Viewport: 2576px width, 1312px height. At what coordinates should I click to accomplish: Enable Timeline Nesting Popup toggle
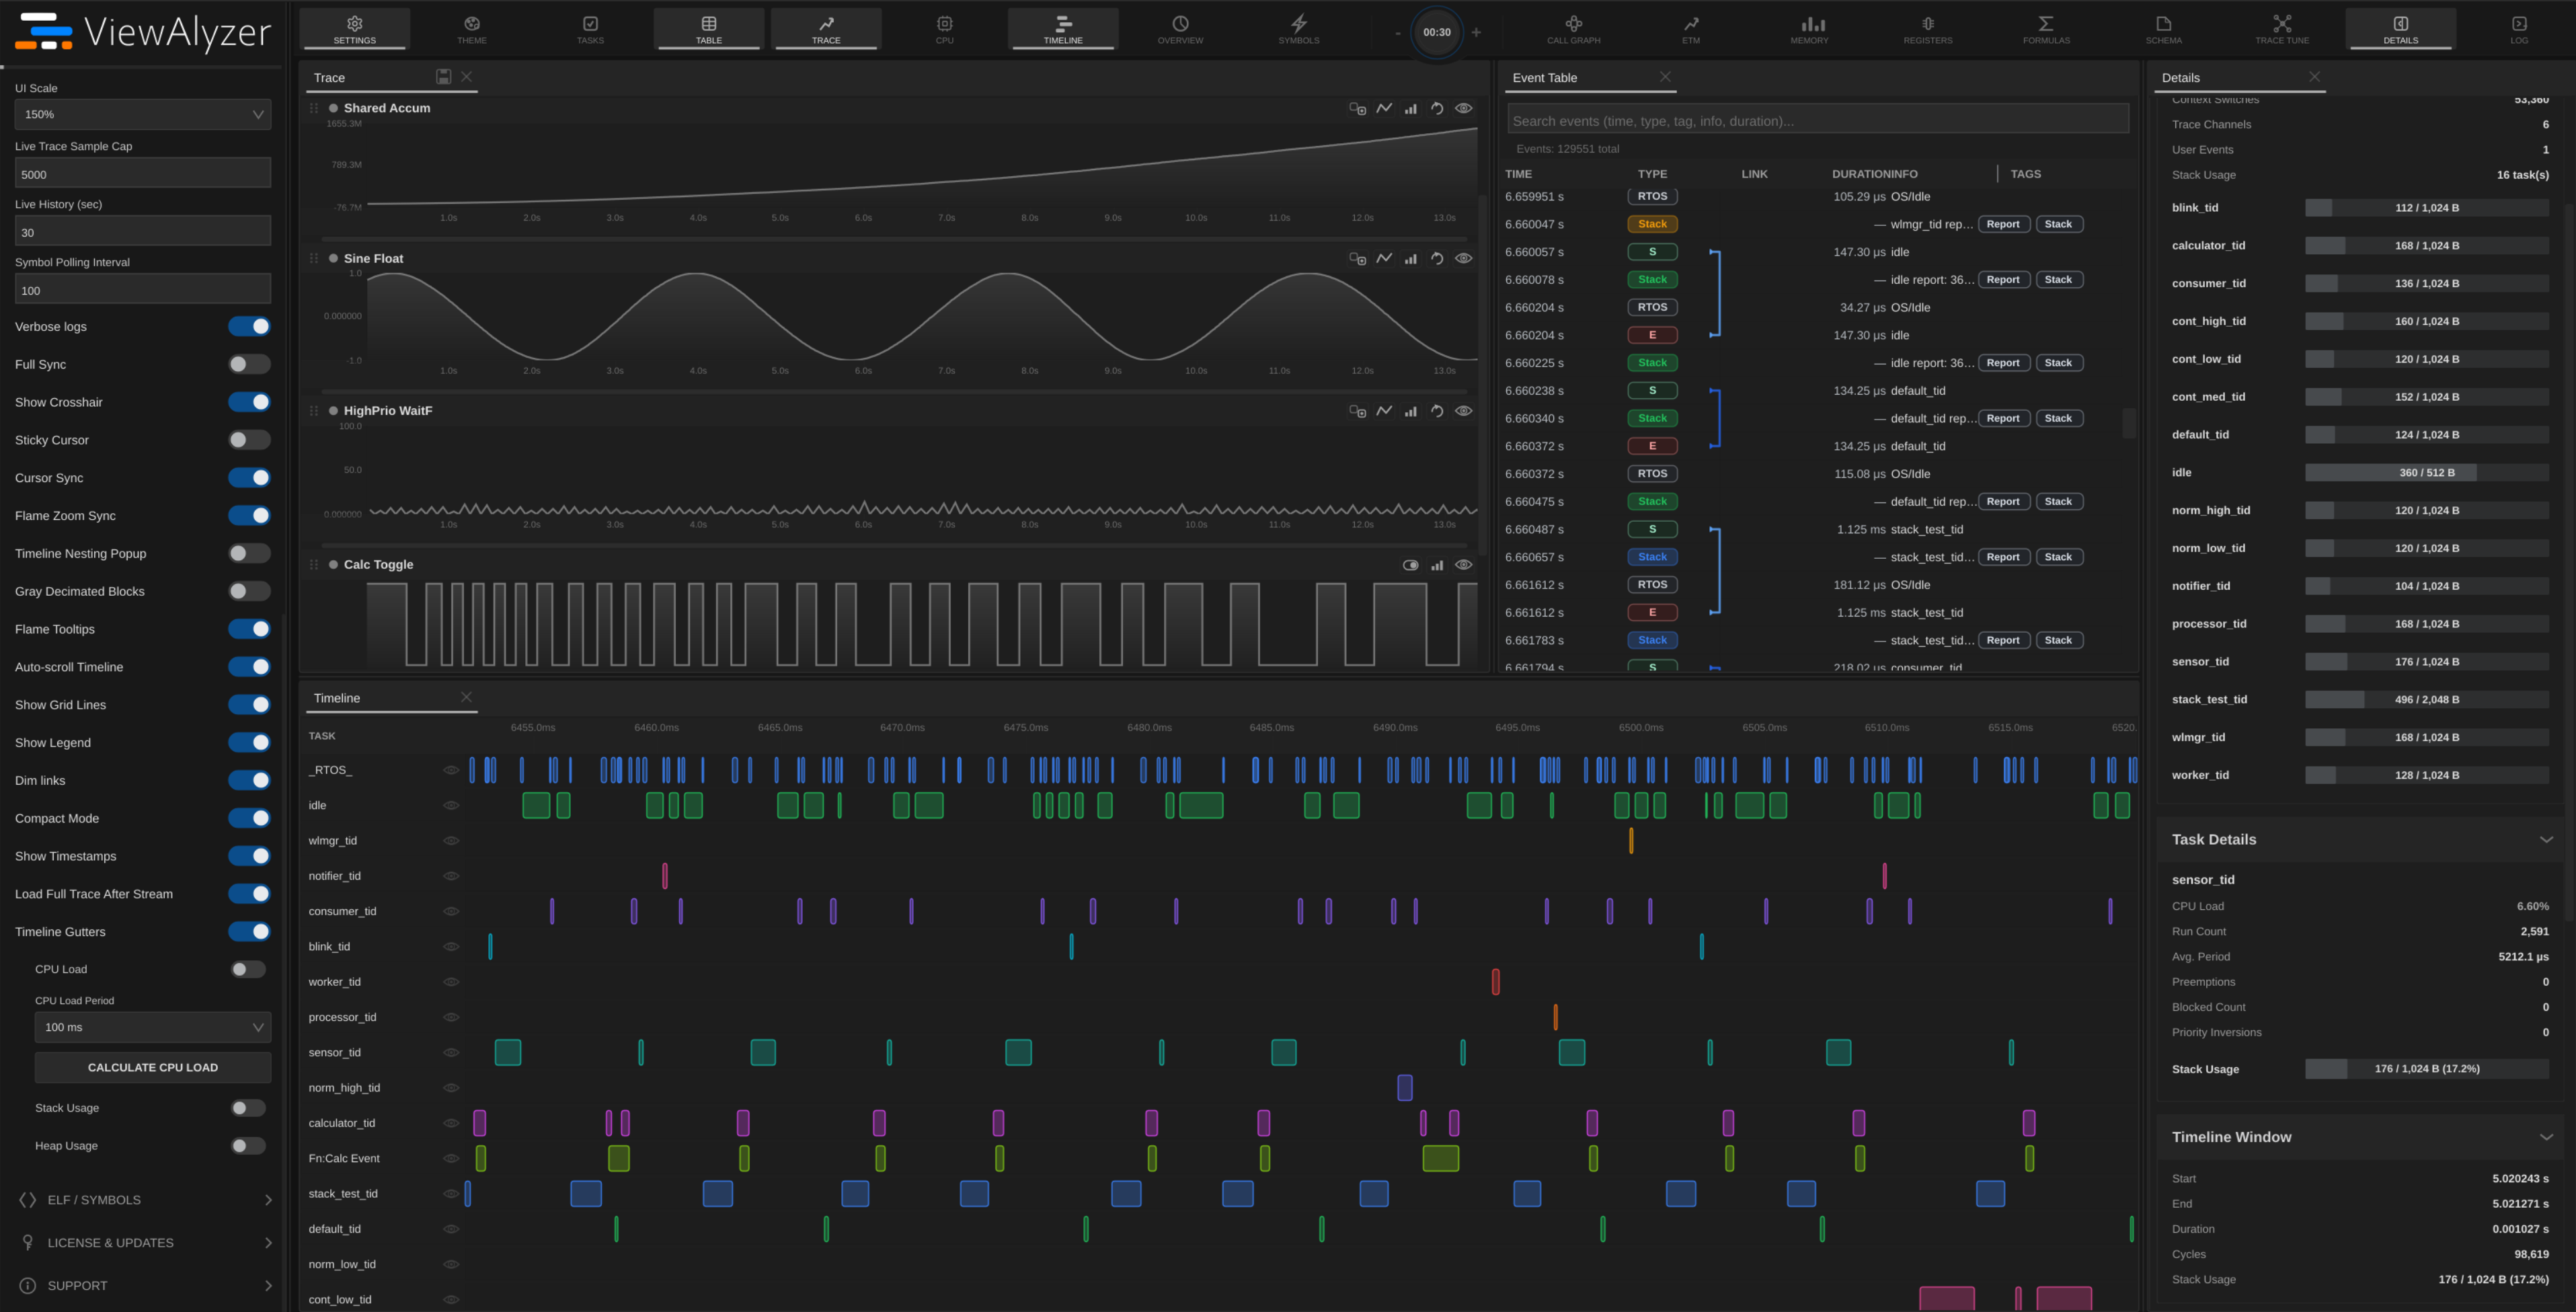tap(249, 553)
